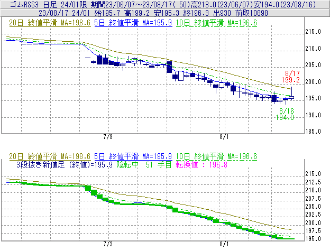330x251 pixels.
Task: Click the 205.0 price label on upper chart axis
Action: pos(313,65)
